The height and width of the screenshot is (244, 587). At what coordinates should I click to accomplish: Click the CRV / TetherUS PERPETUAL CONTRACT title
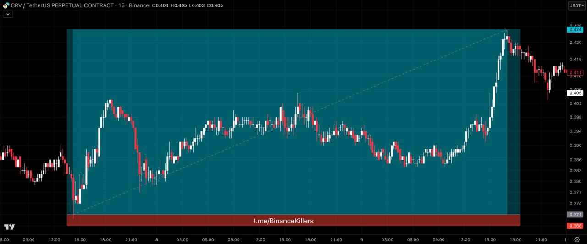pos(62,5)
